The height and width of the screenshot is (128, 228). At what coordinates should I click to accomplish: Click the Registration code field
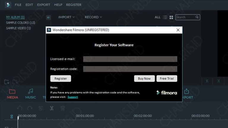coord(130,69)
